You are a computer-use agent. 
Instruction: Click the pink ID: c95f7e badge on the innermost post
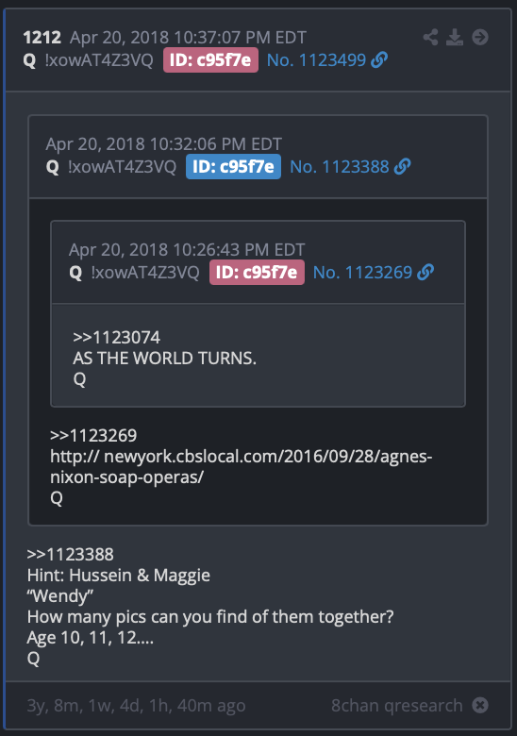tap(257, 273)
